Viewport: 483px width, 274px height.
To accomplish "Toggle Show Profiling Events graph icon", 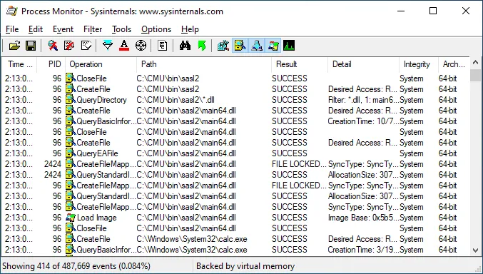I will pyautogui.click(x=289, y=46).
